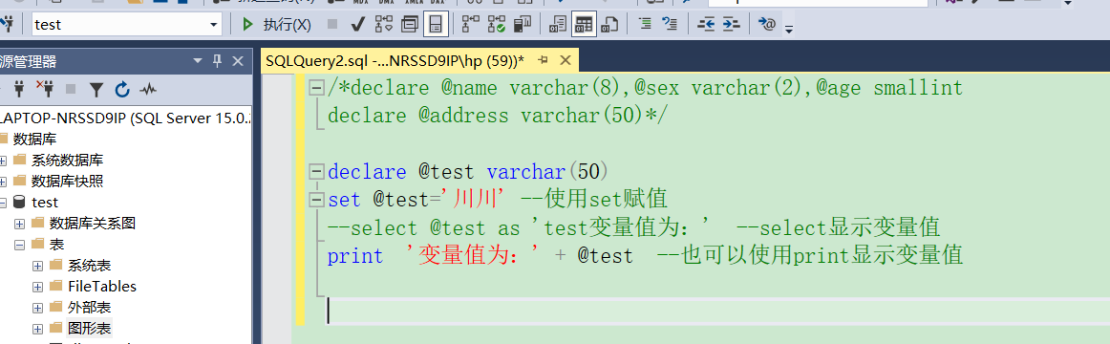The width and height of the screenshot is (1110, 344).
Task: Collapse the set @test outlining box
Action: tap(317, 201)
